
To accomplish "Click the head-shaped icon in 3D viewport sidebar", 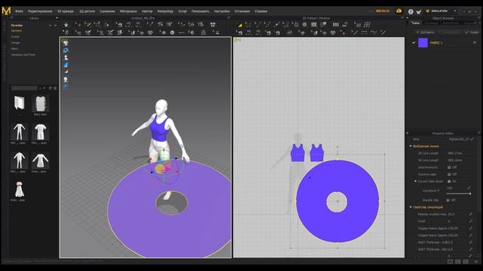I will point(66,80).
